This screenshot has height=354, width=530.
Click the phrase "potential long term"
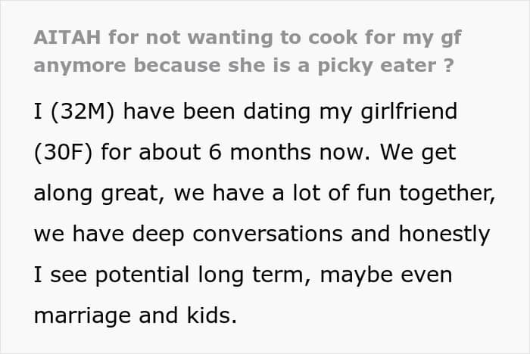199,275
